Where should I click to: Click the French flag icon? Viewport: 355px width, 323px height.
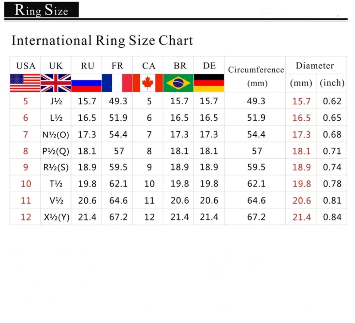117,83
